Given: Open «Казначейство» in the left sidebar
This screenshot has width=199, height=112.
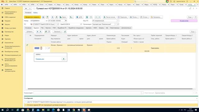Looking at the screenshot, I should pyautogui.click(x=9, y=43).
